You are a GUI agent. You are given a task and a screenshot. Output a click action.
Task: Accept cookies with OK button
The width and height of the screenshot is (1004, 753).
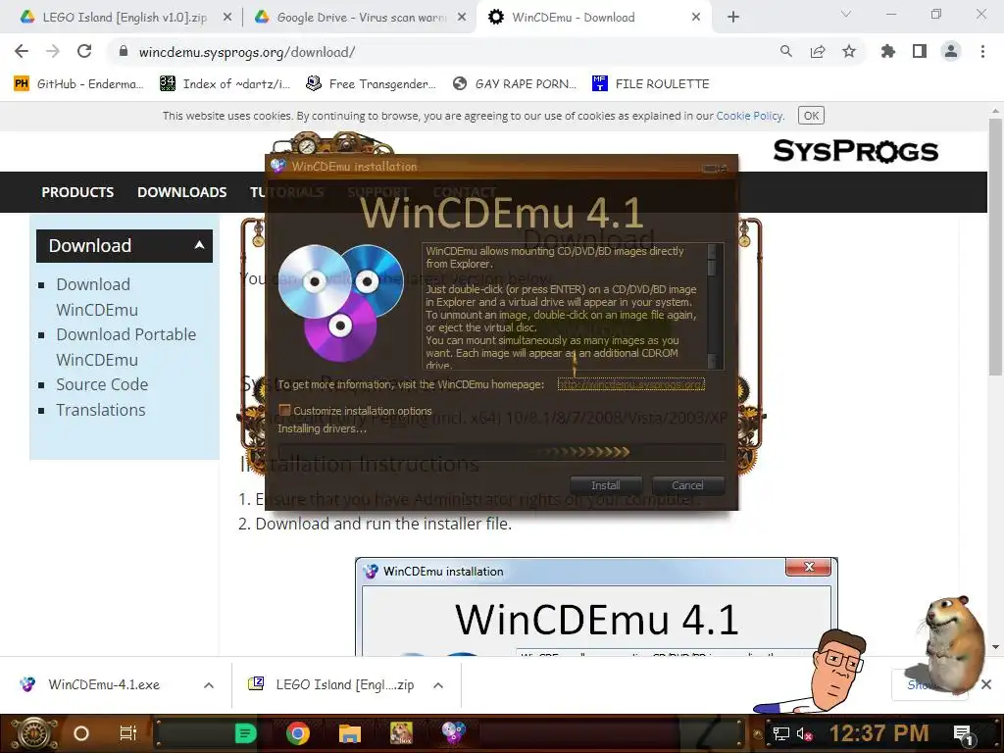click(811, 116)
